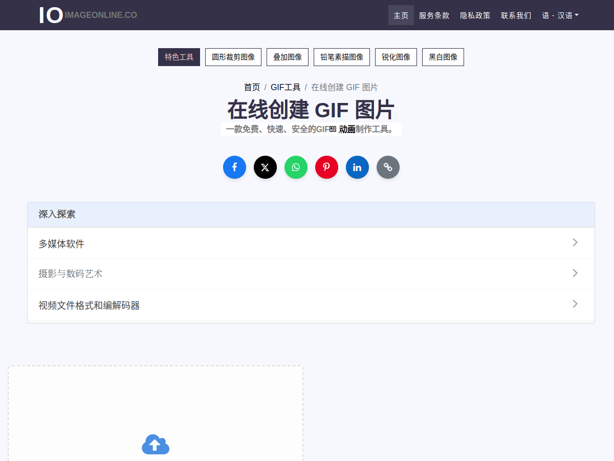Share via the X (Twitter) icon
Image resolution: width=614 pixels, height=461 pixels.
coord(265,167)
